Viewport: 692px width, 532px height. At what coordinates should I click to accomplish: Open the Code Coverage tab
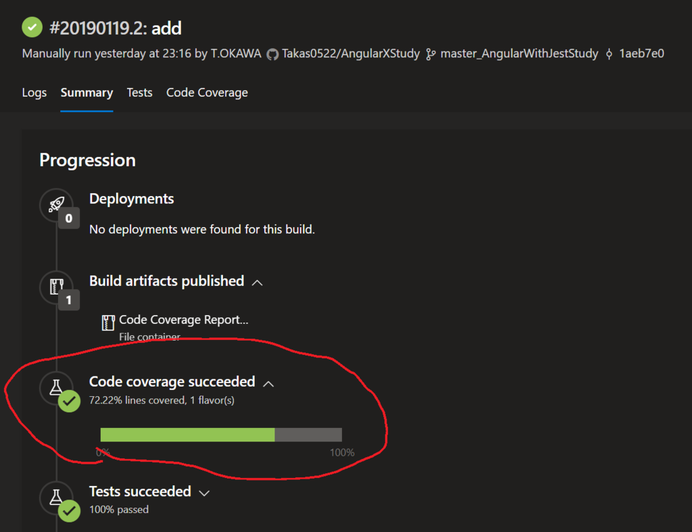[207, 93]
